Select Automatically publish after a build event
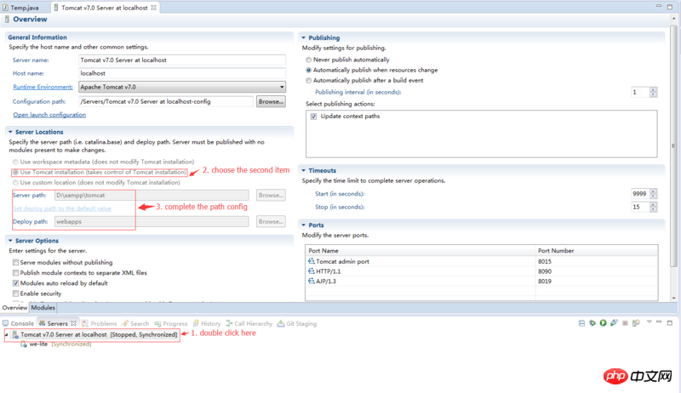Viewport: 681px width, 393px height. tap(308, 81)
